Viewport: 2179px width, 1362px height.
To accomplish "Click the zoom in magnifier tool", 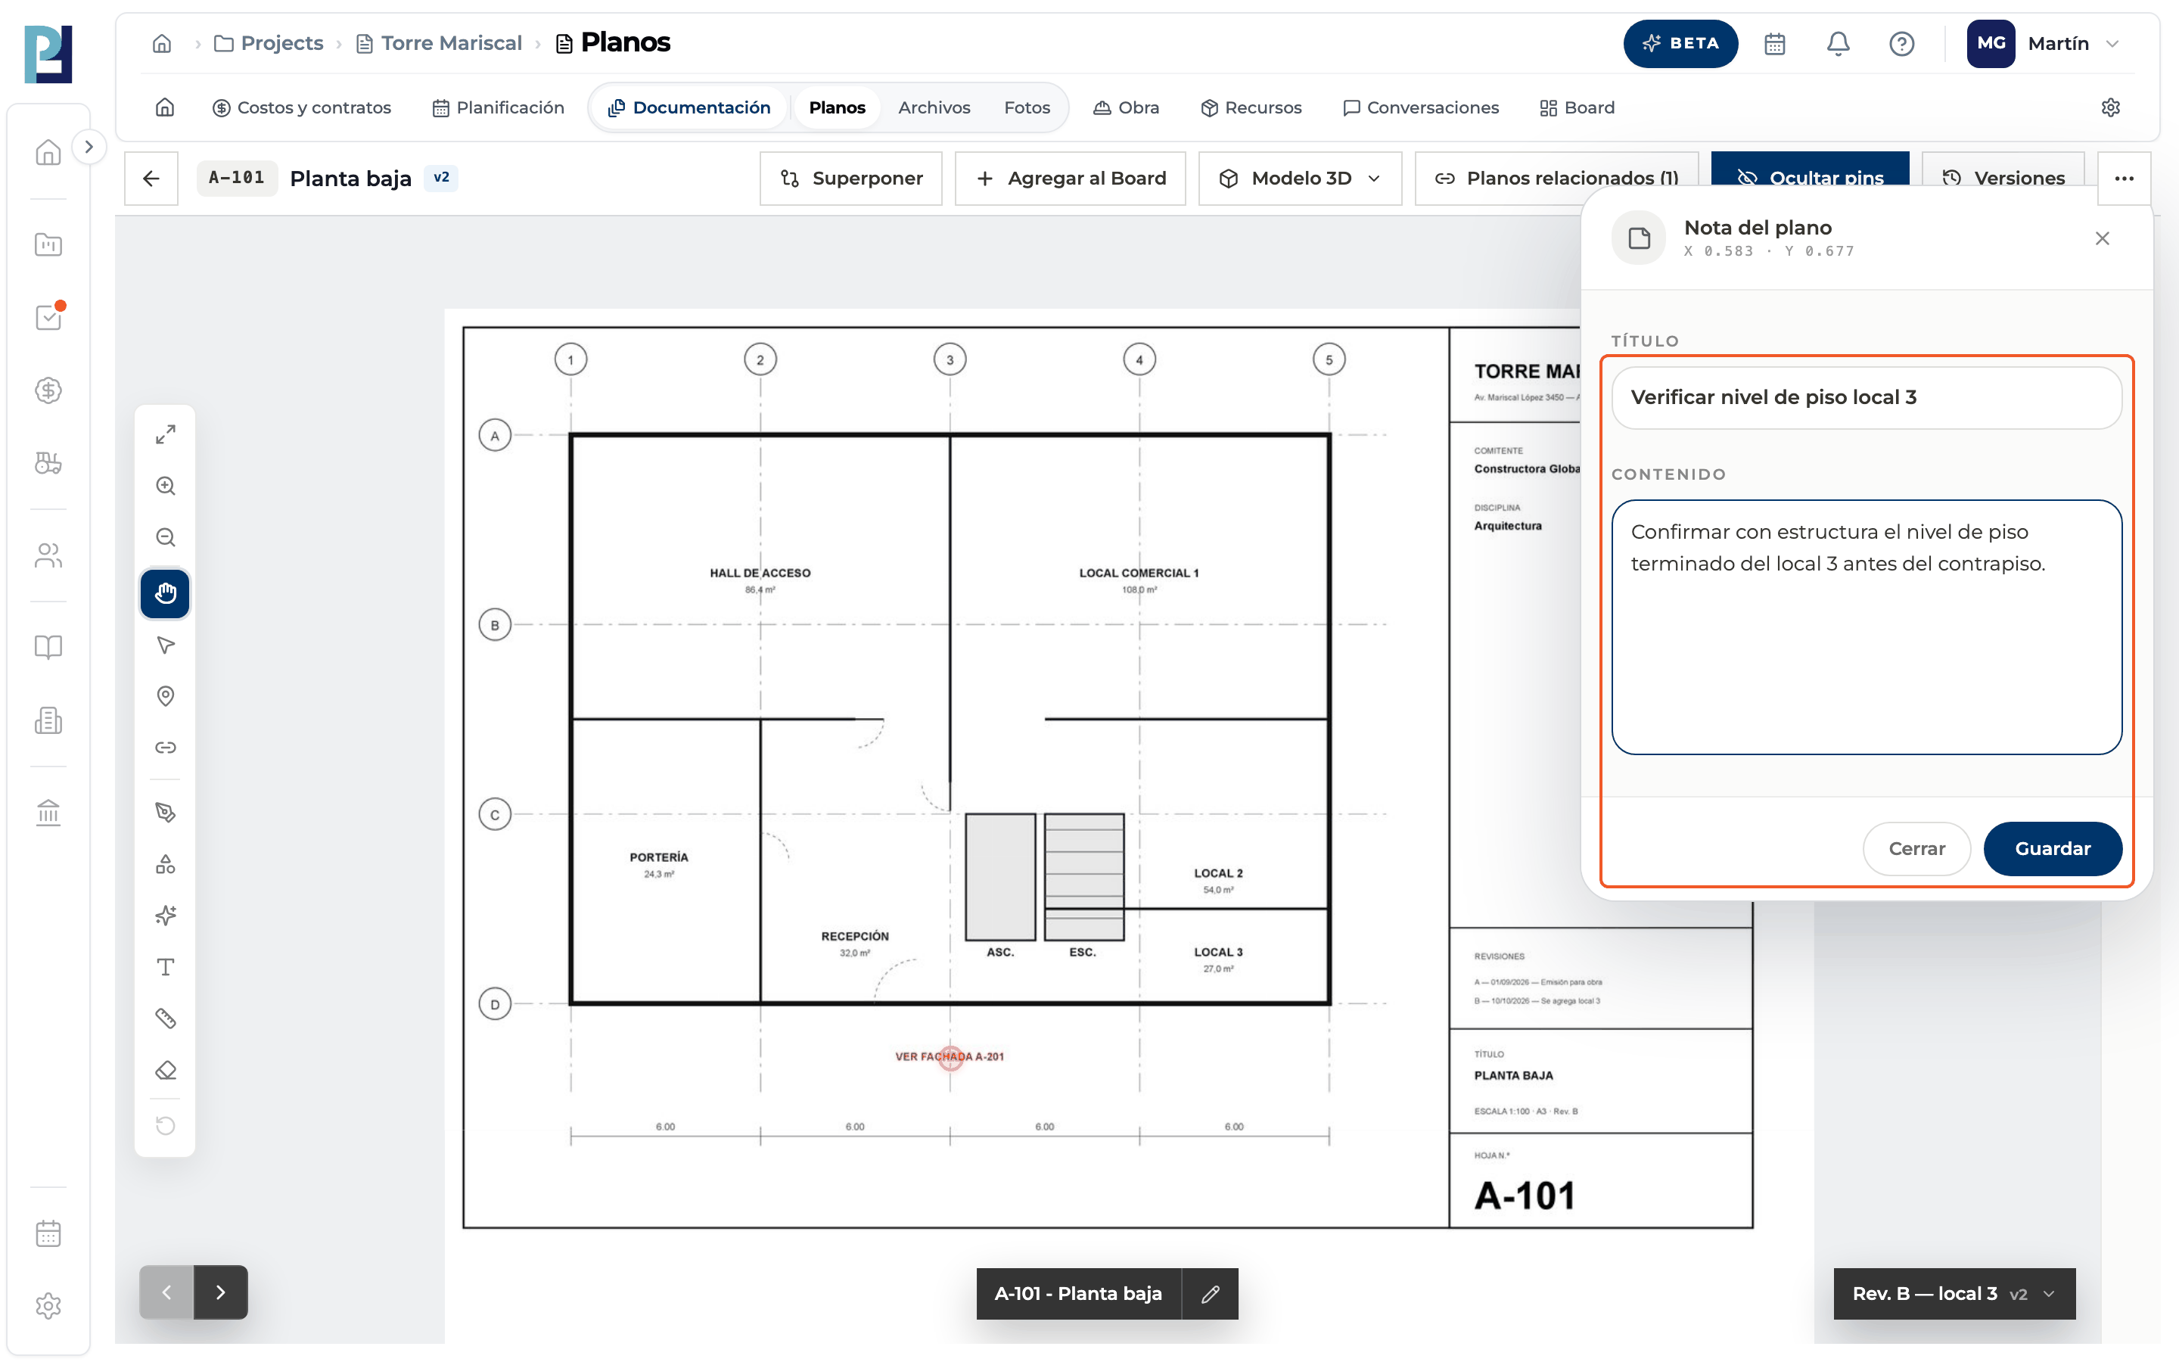I will click(165, 487).
